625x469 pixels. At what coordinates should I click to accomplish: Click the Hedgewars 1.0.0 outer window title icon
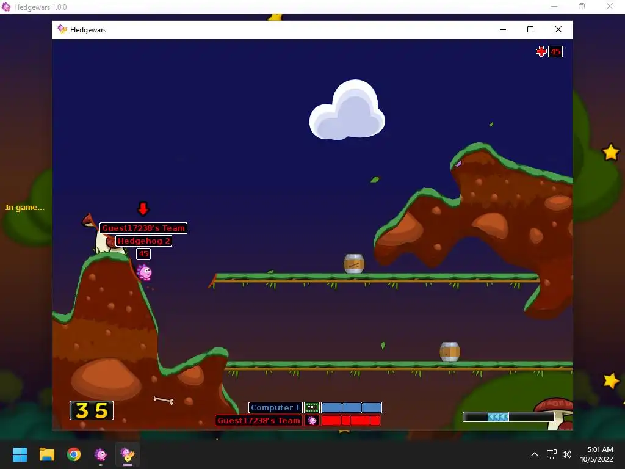pos(6,7)
